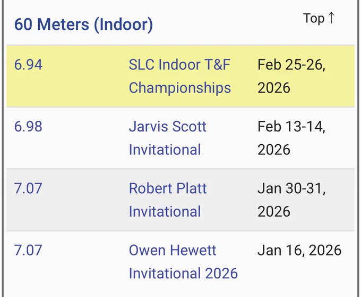Open Jarvis Scott Invitational meet link
The height and width of the screenshot is (297, 361).
point(168,138)
